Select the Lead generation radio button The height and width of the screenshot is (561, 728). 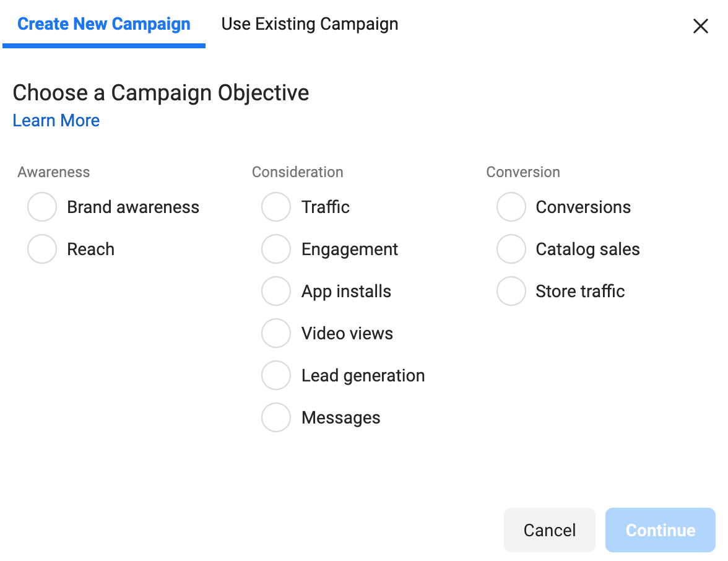pos(276,375)
